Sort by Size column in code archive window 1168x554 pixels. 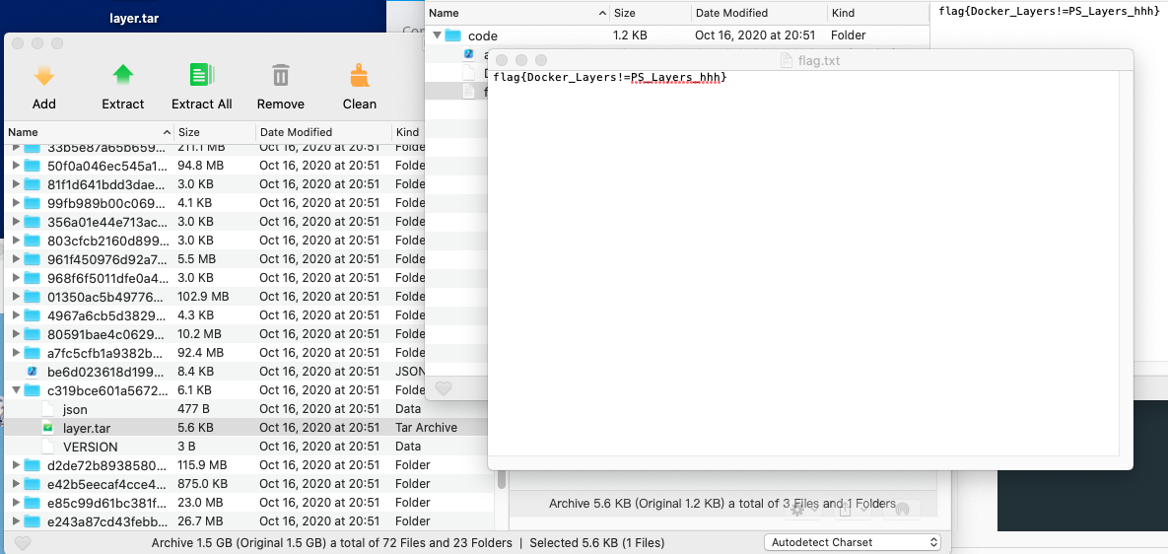[x=651, y=13]
